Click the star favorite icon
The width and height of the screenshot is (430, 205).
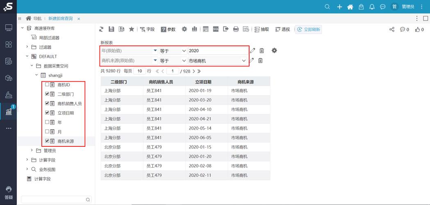[x=131, y=29]
